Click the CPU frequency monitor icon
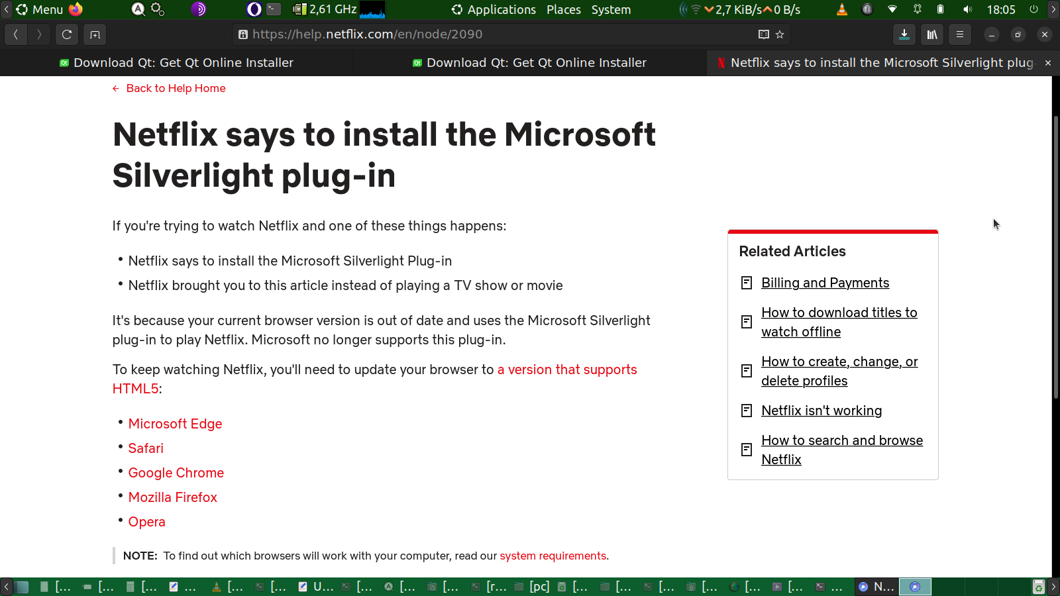The height and width of the screenshot is (596, 1060). tap(299, 9)
